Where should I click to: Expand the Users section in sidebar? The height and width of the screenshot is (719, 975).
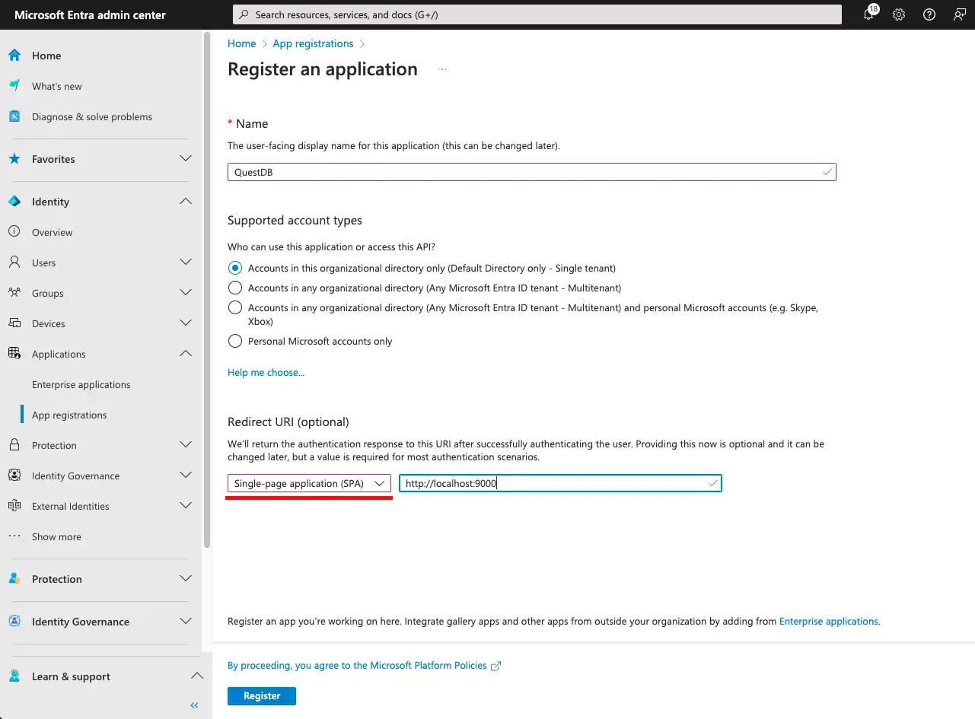(185, 262)
